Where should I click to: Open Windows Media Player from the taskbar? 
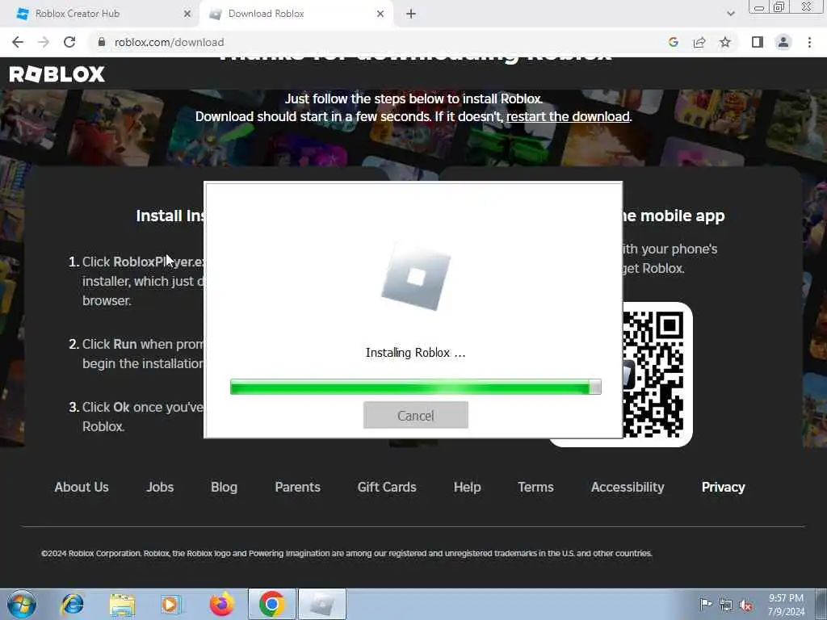pyautogui.click(x=171, y=604)
